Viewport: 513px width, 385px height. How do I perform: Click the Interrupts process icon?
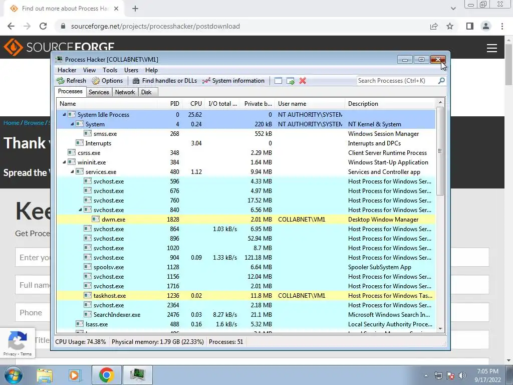pyautogui.click(x=80, y=143)
